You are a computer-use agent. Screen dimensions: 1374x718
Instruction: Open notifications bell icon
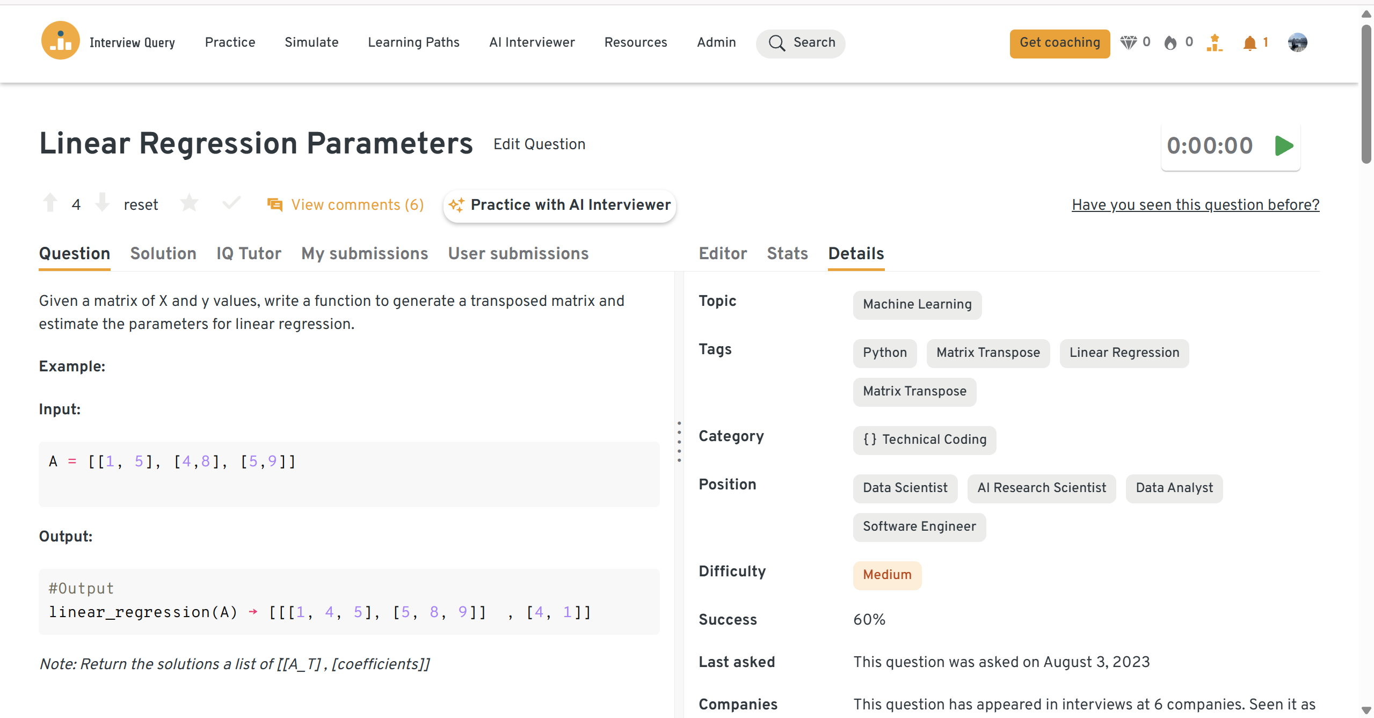pos(1249,43)
